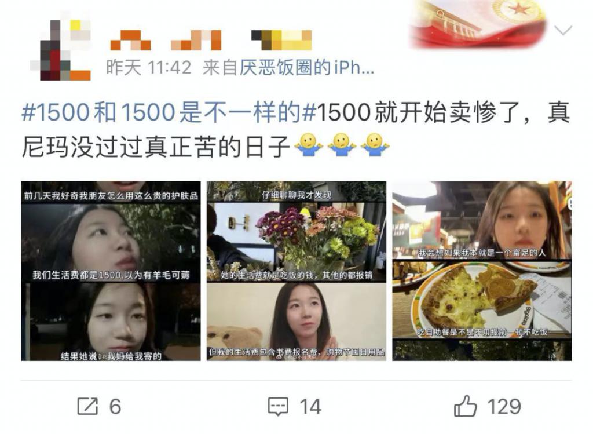Tap the red flag badge banner
Screen dimensions: 593x434
click(x=478, y=23)
